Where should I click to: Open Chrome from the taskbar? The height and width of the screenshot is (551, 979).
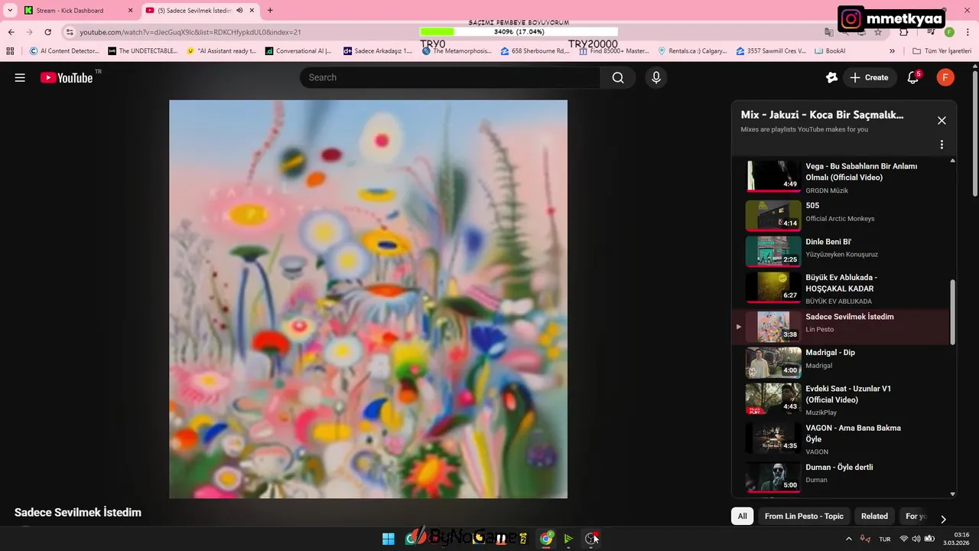(x=546, y=539)
